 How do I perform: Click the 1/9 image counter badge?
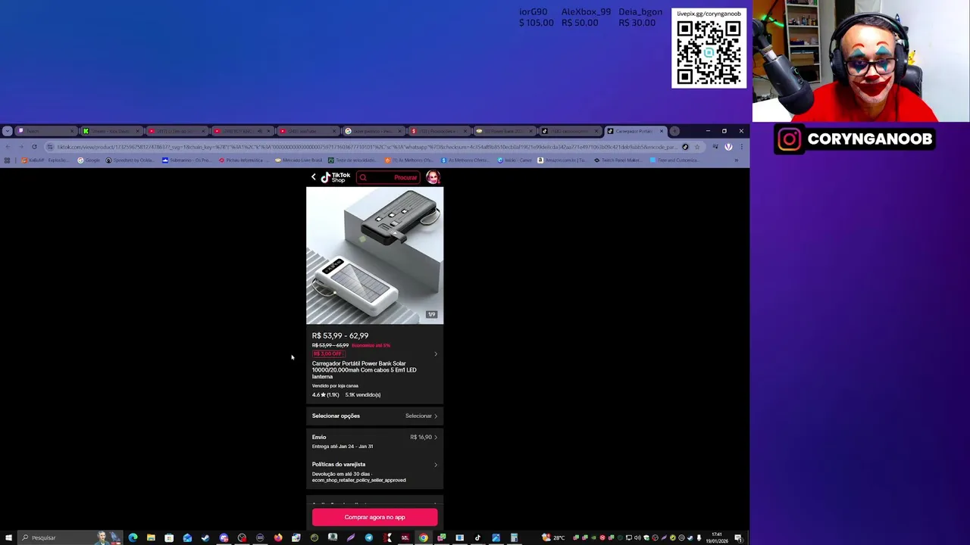(x=431, y=314)
